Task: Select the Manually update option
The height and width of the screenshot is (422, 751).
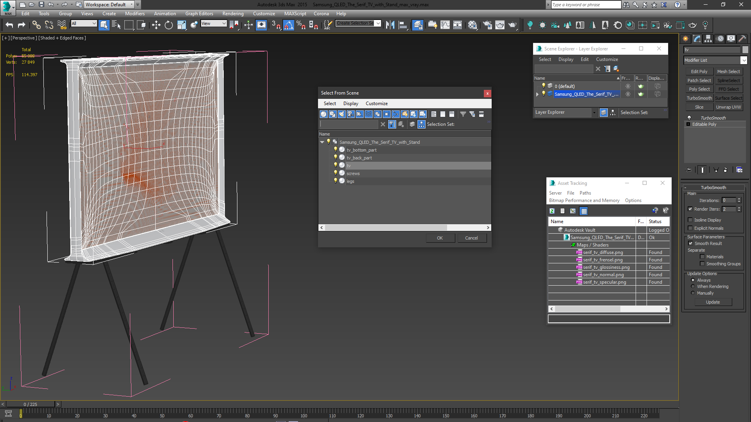Action: tap(693, 293)
